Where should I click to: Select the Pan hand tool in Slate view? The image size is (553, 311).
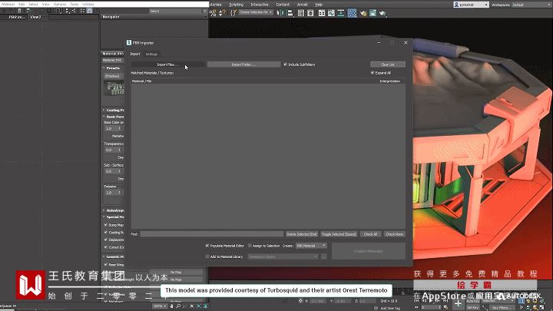click(171, 306)
